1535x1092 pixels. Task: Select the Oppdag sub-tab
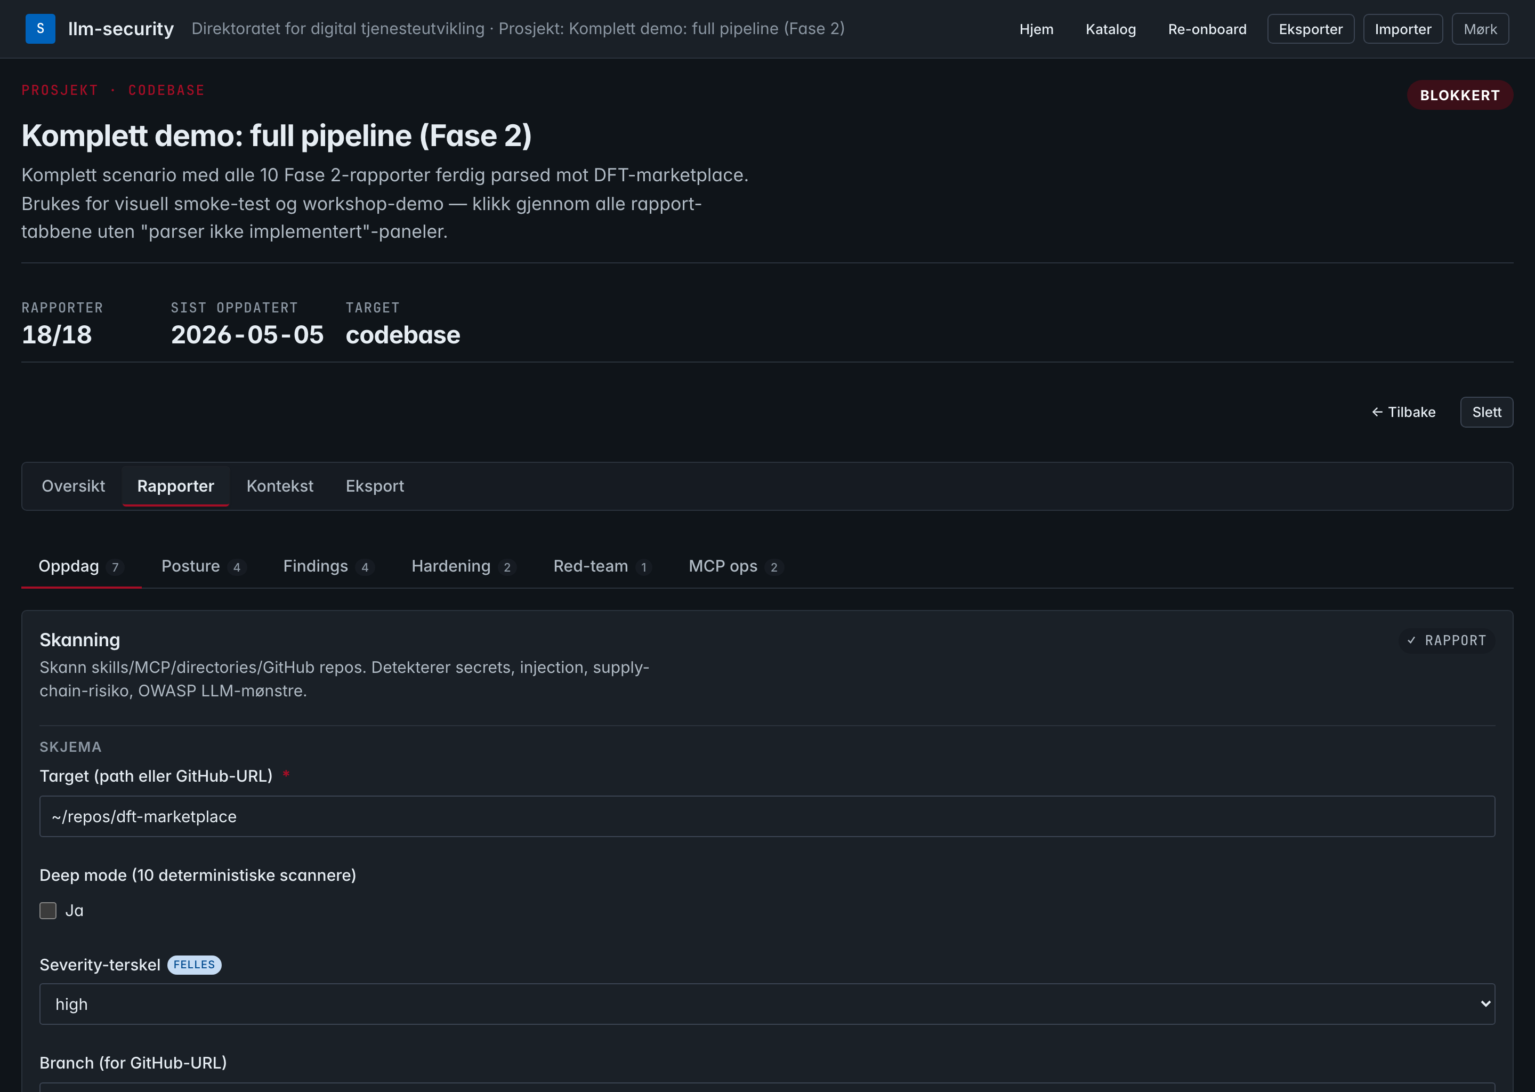click(82, 566)
